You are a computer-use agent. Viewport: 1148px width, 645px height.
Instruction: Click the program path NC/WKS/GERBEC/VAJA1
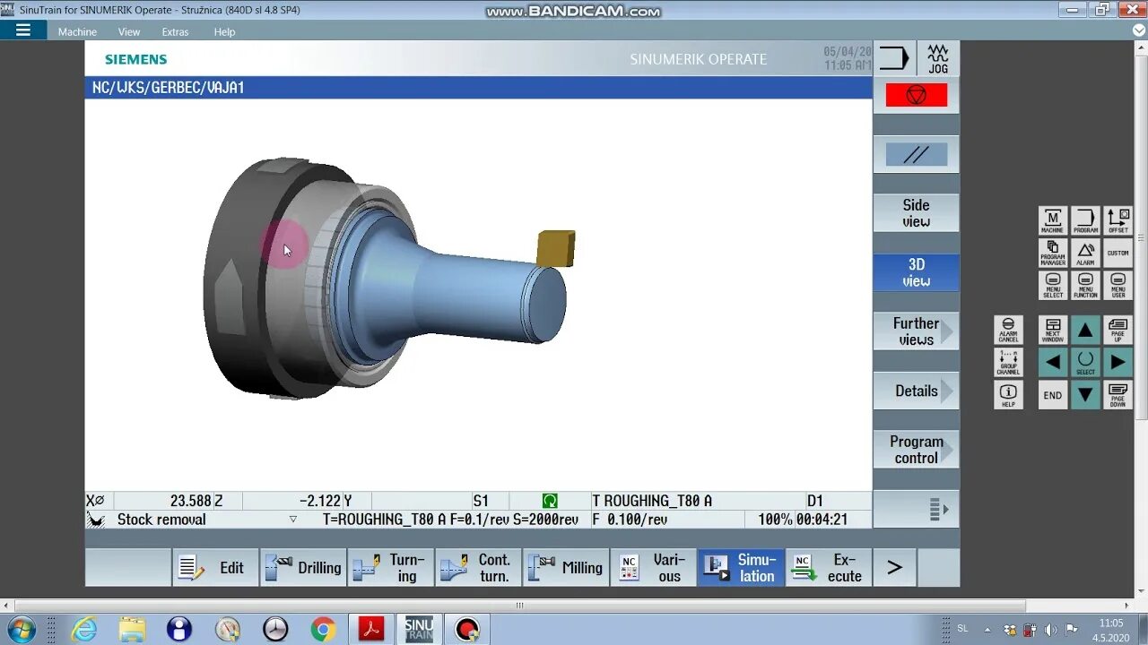pyautogui.click(x=168, y=88)
